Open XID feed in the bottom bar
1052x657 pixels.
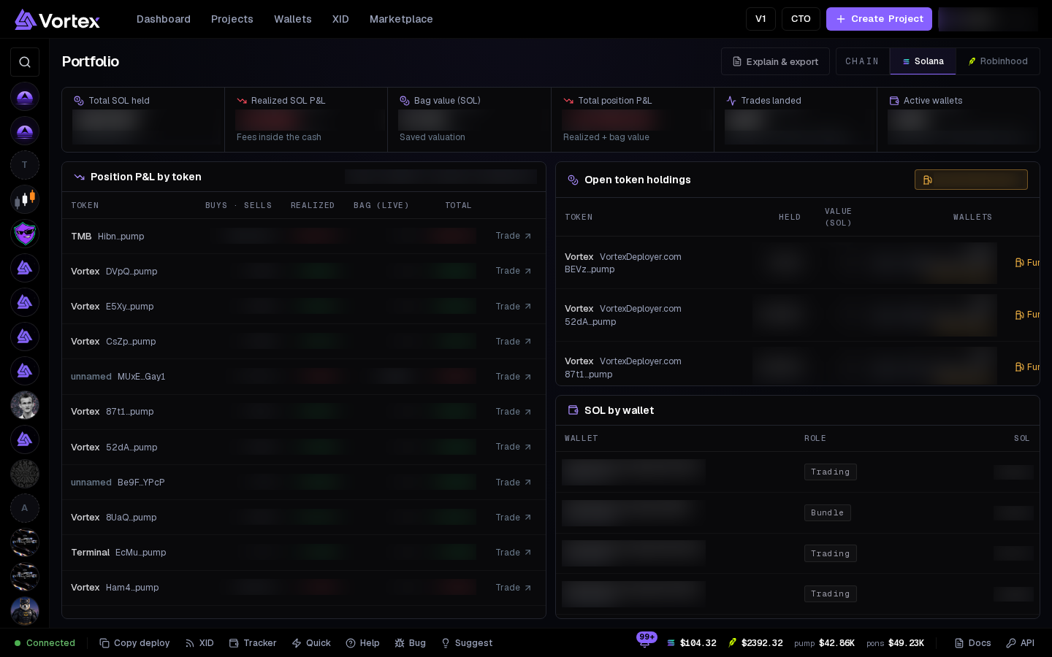(199, 643)
